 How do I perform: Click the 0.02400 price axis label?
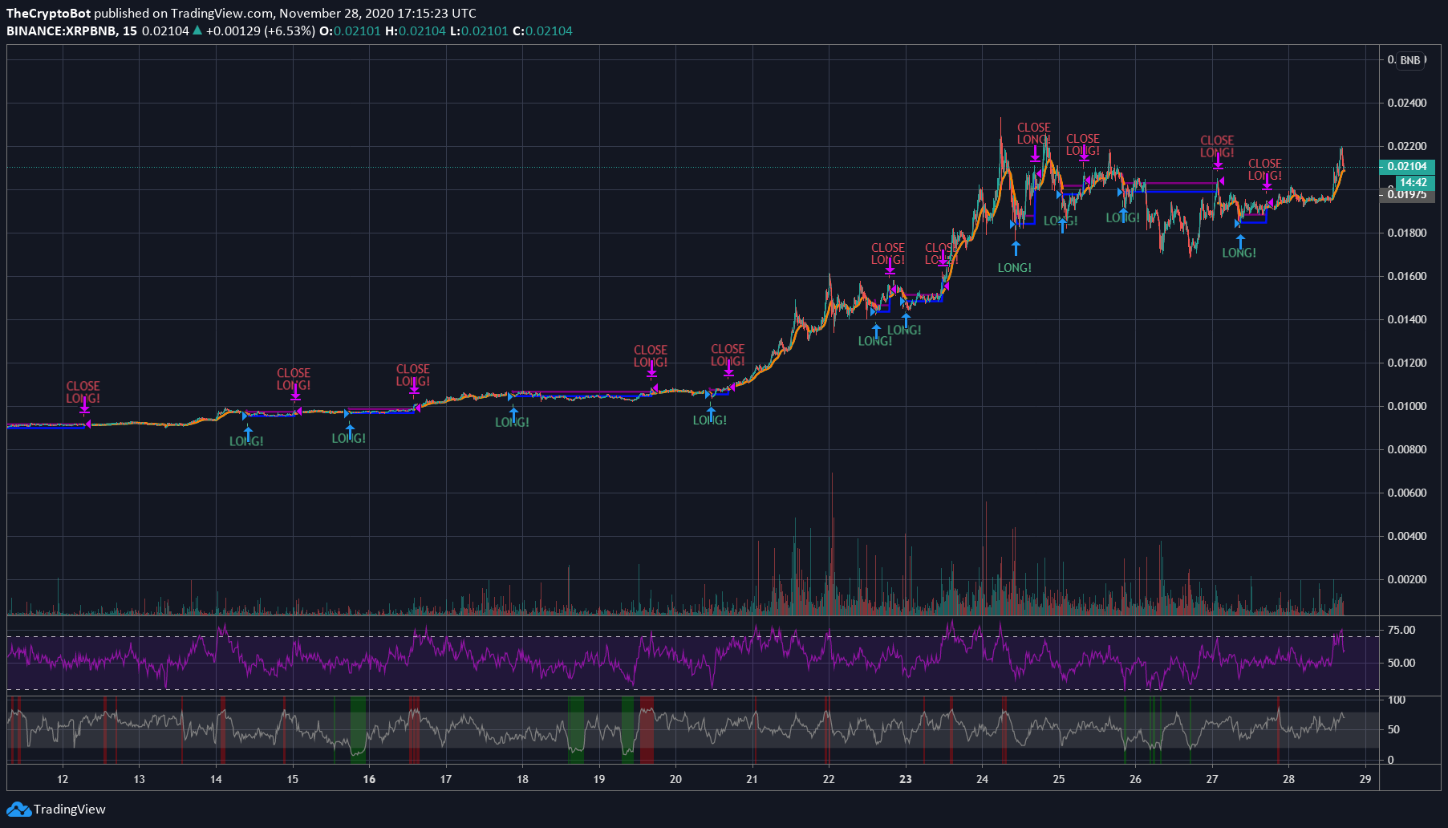[1407, 103]
